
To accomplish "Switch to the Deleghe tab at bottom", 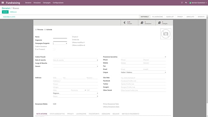I will 116,114.
